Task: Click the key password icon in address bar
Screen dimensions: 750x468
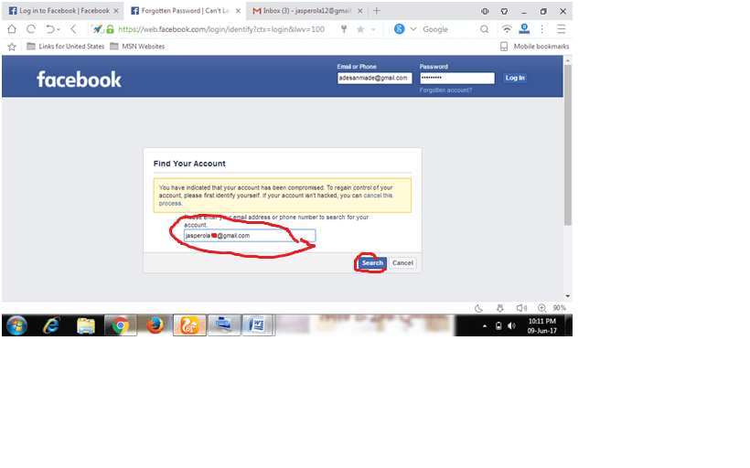Action: (344, 29)
